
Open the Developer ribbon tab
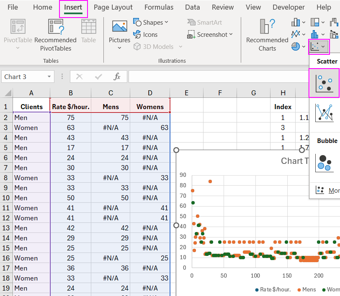(x=288, y=7)
